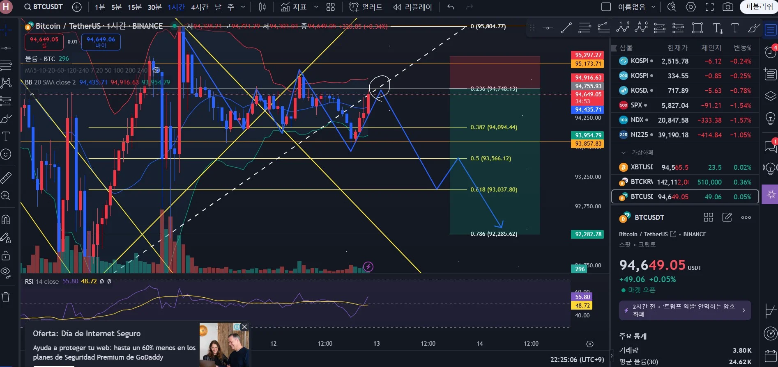
Task: Select the zoom in tool
Action: tap(6, 196)
